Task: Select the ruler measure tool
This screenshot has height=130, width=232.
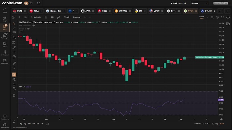Action: pos(14,63)
